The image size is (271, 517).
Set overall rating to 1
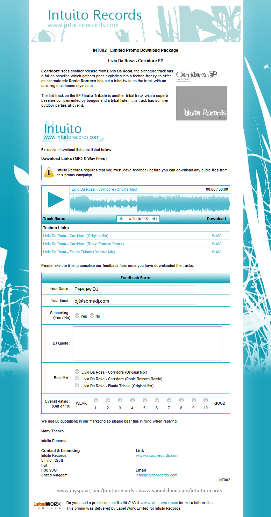(96, 400)
